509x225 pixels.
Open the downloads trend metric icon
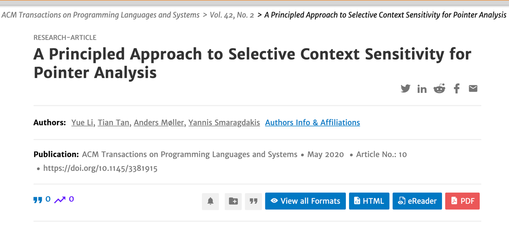[60, 199]
